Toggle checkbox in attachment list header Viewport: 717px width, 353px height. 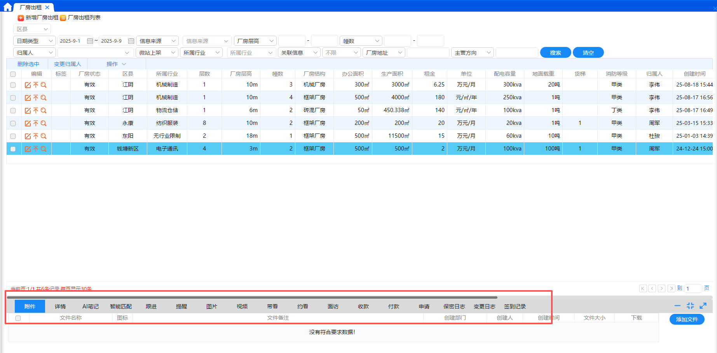pos(18,318)
